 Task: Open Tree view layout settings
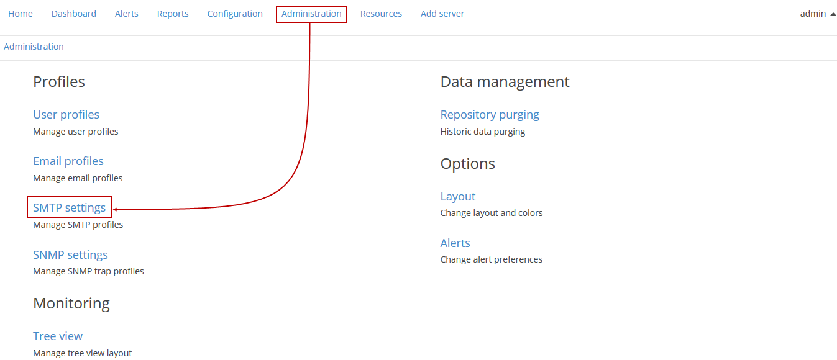[x=58, y=336]
